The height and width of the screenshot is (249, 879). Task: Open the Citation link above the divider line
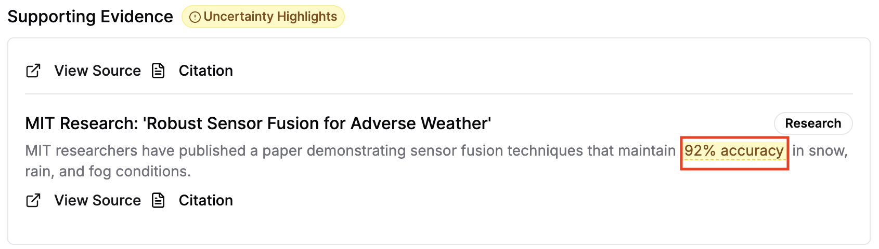[x=205, y=71]
